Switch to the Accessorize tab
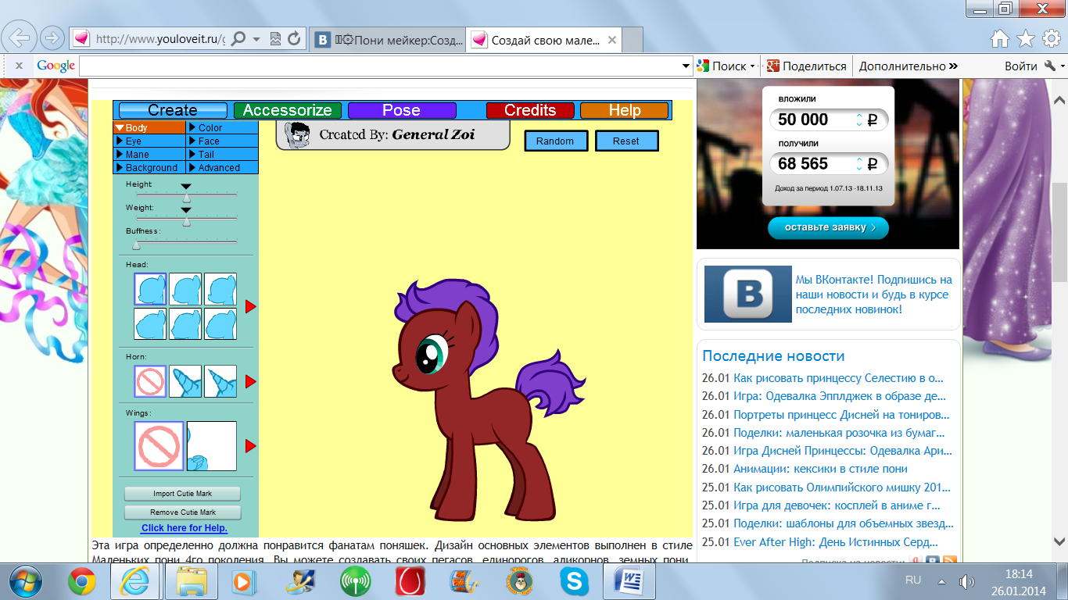 tap(288, 110)
